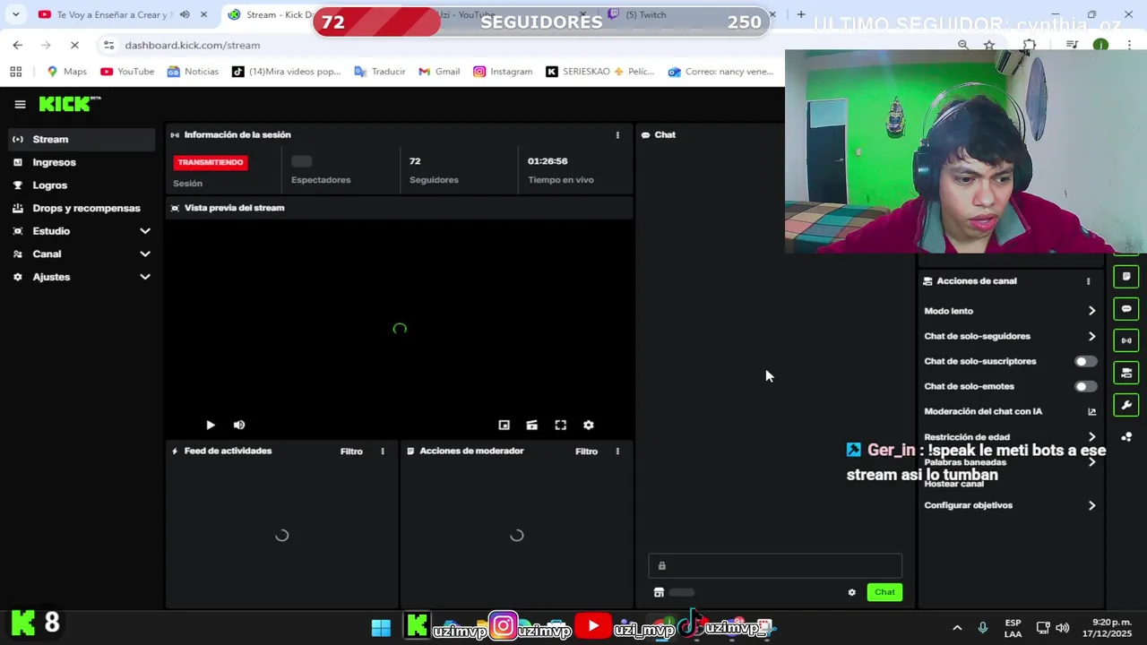Viewport: 1147px width, 645px height.
Task: Open the external link icon for Moderación del chat con IA
Action: (x=1091, y=412)
